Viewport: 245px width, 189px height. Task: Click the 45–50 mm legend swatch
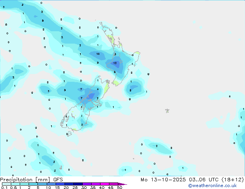pos(114,184)
